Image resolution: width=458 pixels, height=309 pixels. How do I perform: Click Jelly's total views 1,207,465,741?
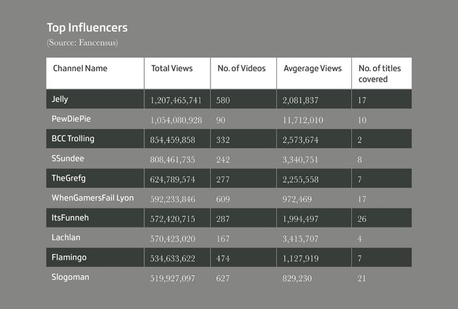[176, 100]
